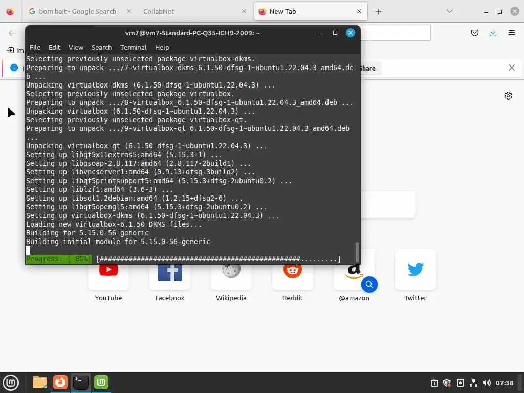Open the Wikipedia shortcut tile

(x=231, y=276)
